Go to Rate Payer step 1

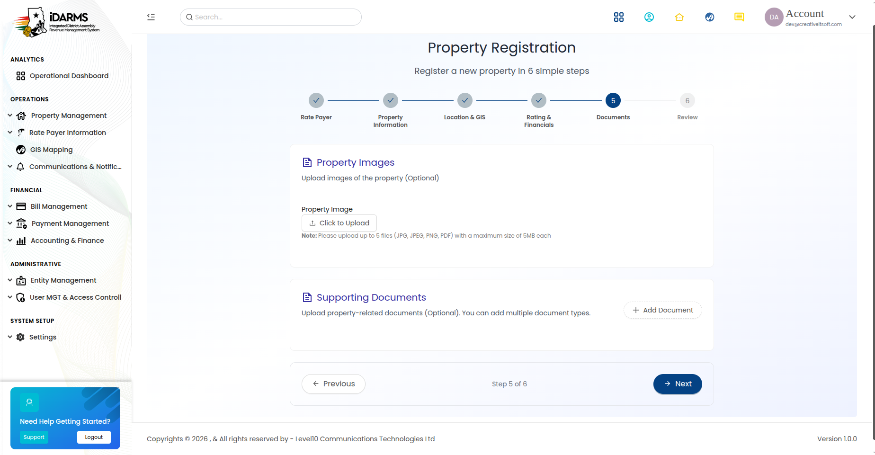click(x=316, y=100)
